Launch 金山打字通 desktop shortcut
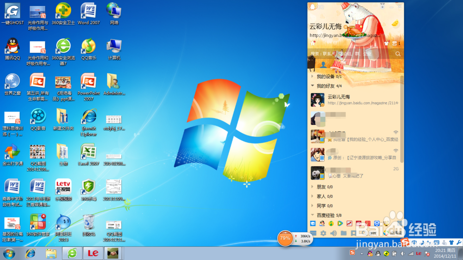Image resolution: width=463 pixels, height=260 pixels. coord(13,155)
